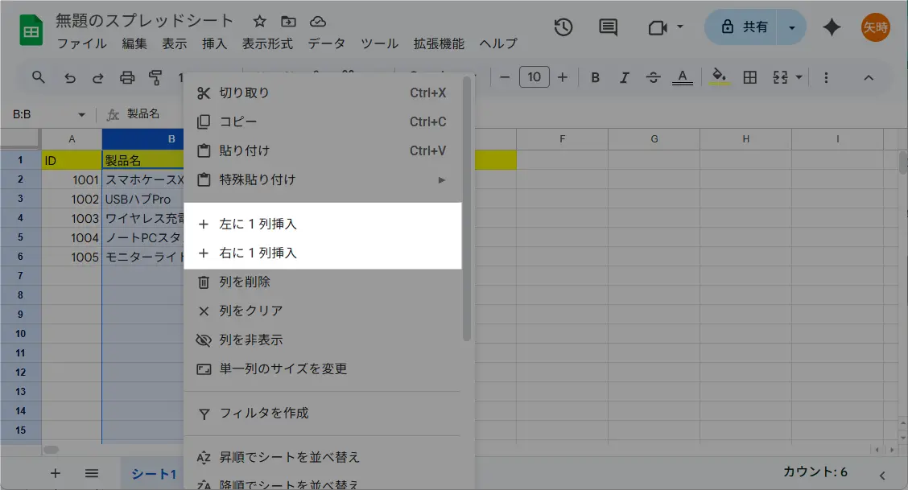Select the シート1 sheet tab
This screenshot has height=490, width=908.
click(153, 474)
